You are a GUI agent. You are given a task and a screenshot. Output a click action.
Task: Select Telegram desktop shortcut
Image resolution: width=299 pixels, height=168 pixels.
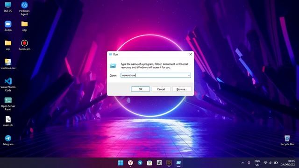pyautogui.click(x=8, y=140)
